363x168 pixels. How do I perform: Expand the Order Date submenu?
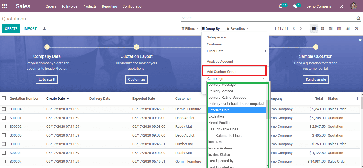[x=235, y=51]
